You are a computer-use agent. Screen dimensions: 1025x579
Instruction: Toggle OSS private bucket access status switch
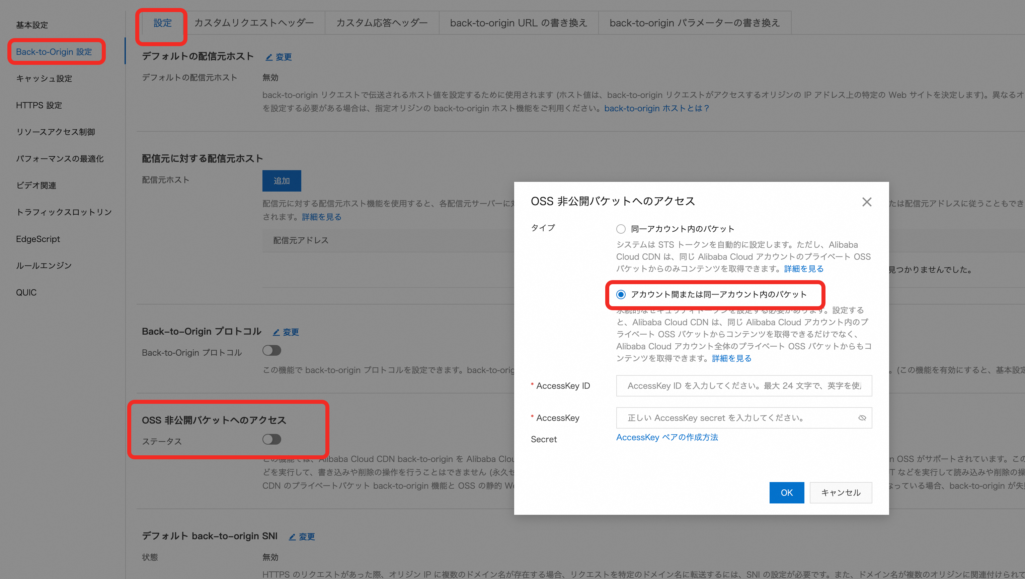point(271,439)
